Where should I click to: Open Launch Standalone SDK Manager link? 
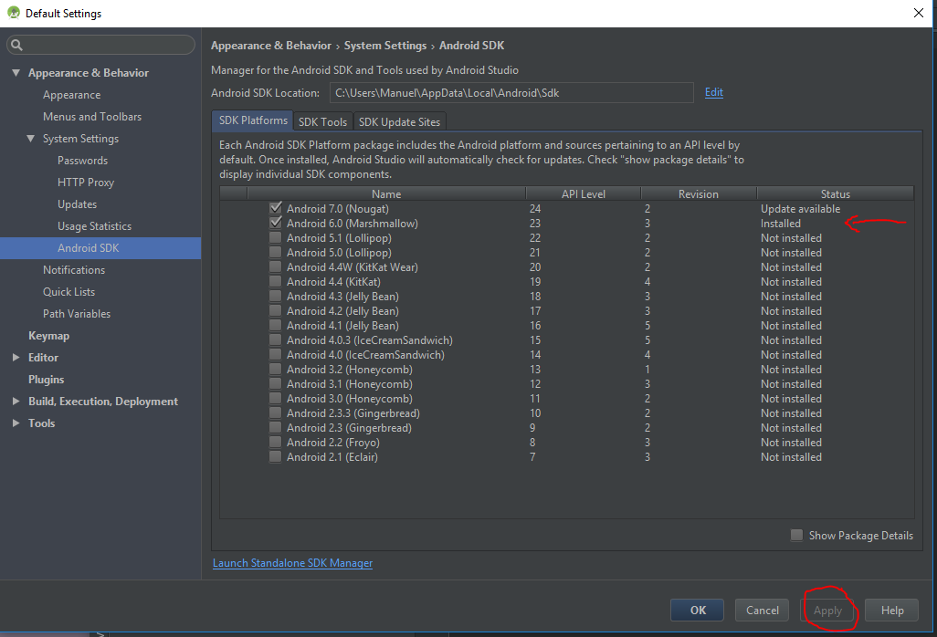coord(293,563)
